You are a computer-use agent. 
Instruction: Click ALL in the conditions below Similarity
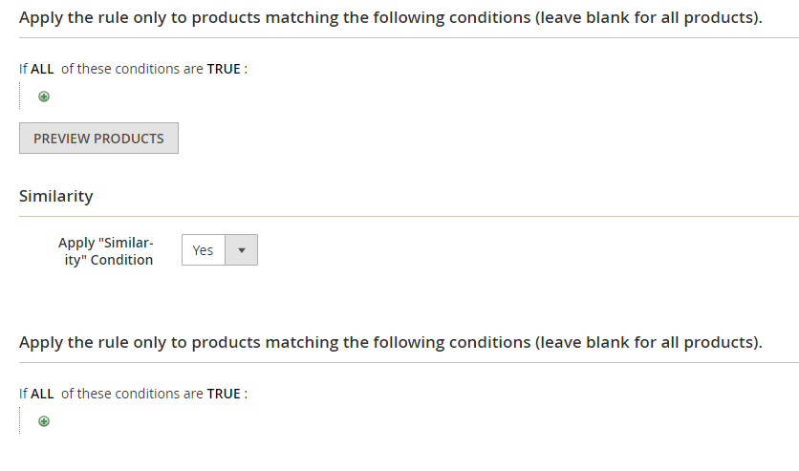click(42, 394)
